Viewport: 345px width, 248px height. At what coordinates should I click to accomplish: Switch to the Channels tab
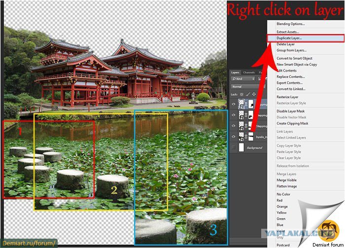point(249,72)
